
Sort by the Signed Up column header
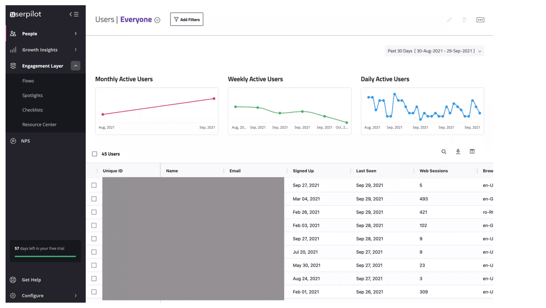(x=303, y=171)
